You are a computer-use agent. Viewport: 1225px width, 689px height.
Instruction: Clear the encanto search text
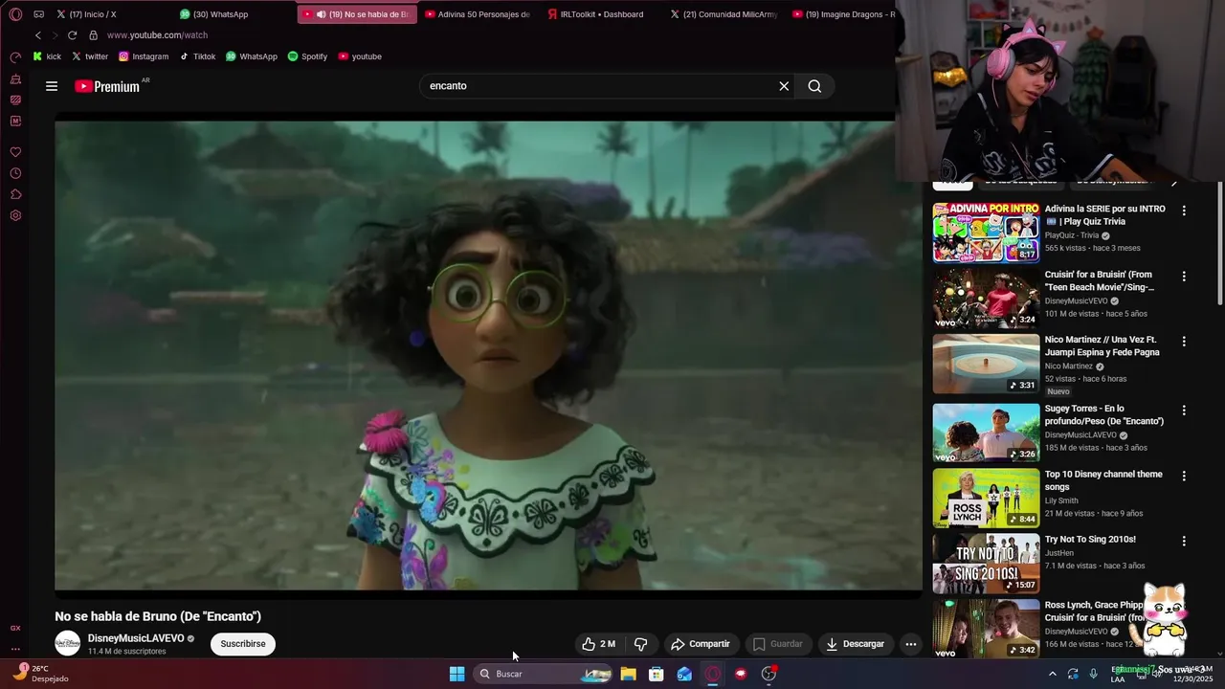(784, 86)
